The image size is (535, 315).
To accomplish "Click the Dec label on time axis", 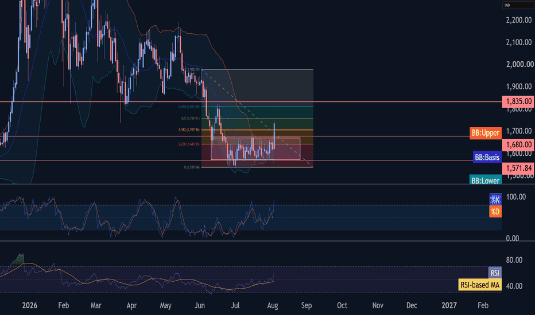I will pos(412,305).
